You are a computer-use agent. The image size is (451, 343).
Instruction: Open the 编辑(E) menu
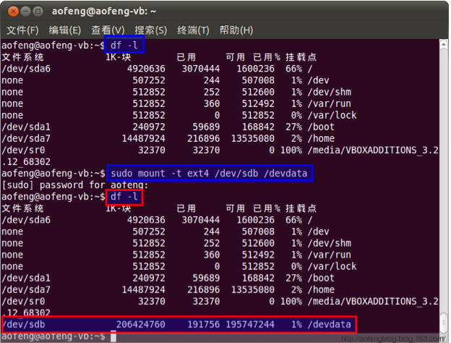coord(65,30)
